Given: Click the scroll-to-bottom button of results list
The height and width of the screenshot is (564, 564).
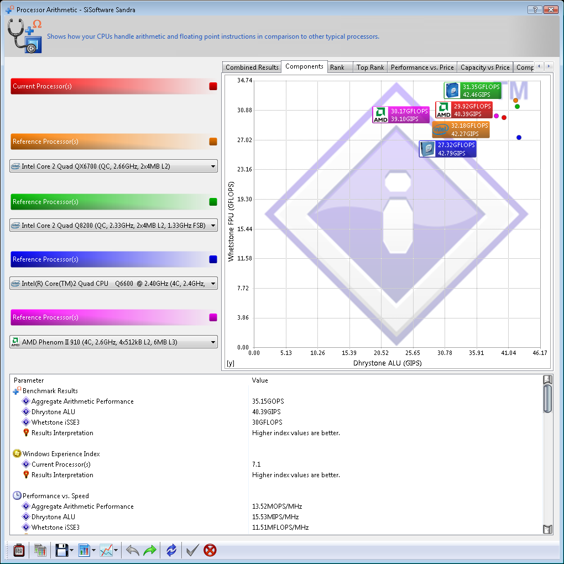Looking at the screenshot, I should (547, 530).
